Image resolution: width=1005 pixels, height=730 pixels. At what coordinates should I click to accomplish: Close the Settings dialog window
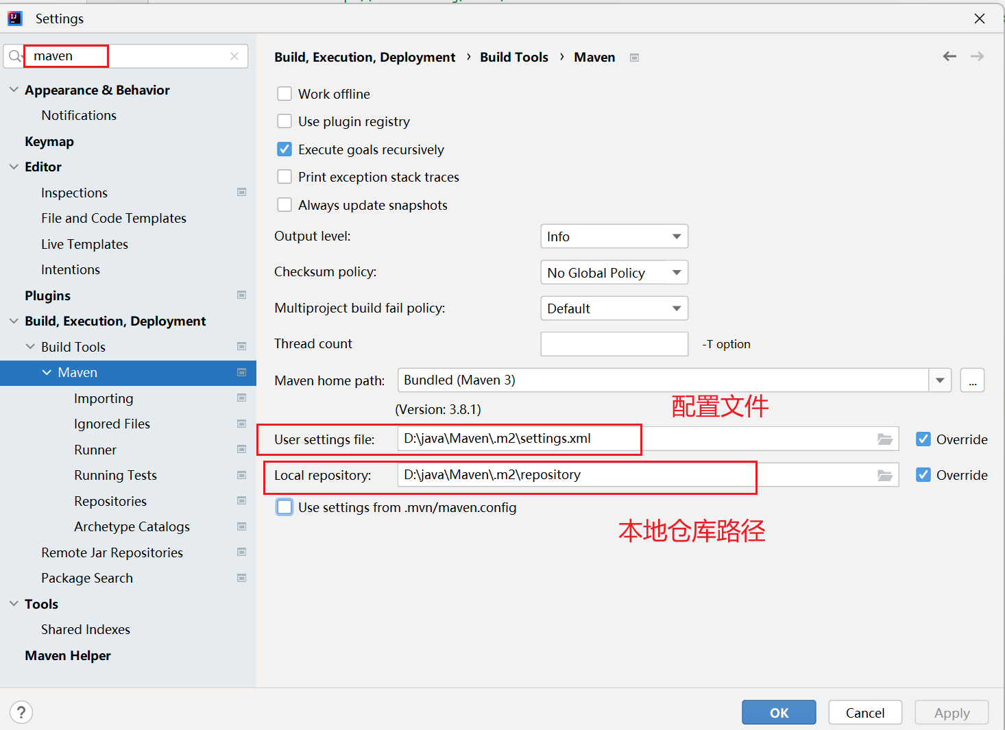pos(980,19)
